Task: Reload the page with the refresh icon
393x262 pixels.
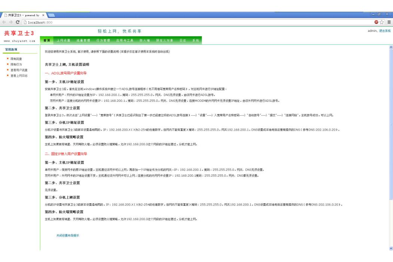Action: coord(18,22)
